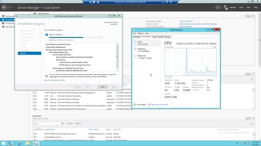
Task: Click the Feature installation info icon
Action: [46, 35]
